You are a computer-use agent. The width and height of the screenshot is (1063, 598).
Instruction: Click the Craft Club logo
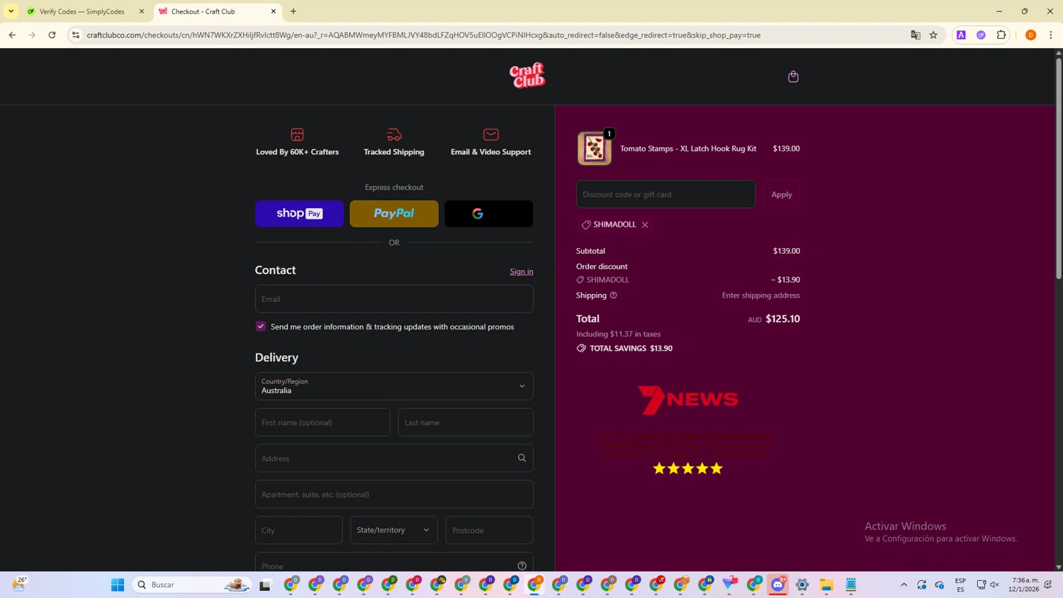pos(527,76)
